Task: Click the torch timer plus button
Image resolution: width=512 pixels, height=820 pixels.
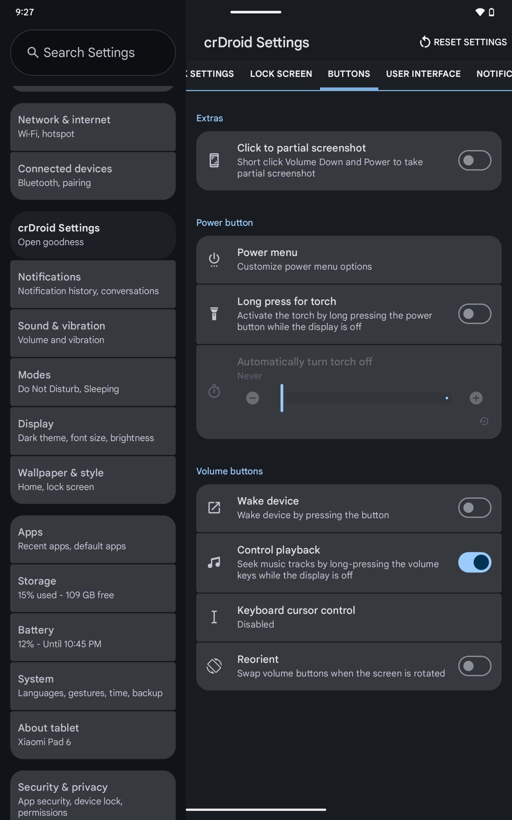Action: pos(476,398)
